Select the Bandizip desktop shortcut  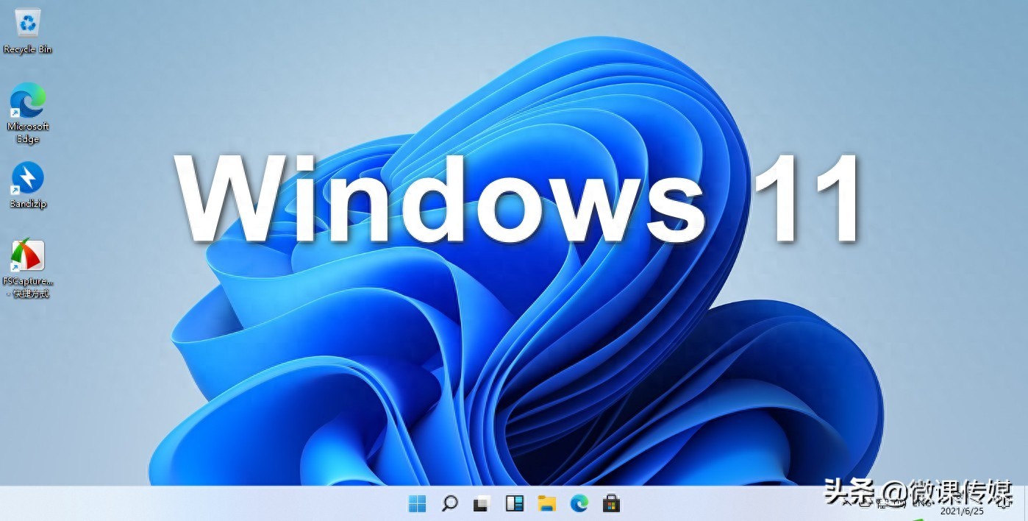coord(28,185)
